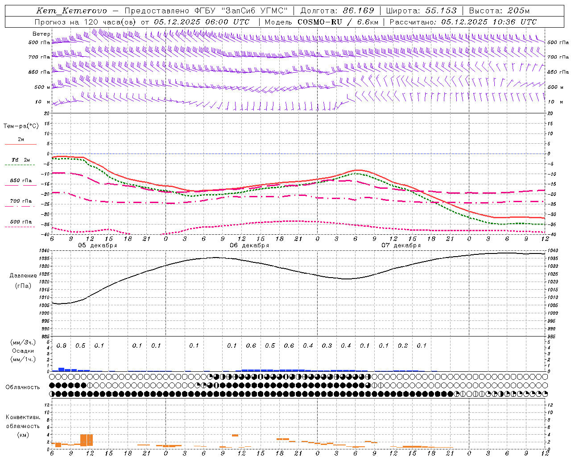
Task: Click the 'Модель COSMO-RU / 6.6км' label
Action: pyautogui.click(x=321, y=22)
